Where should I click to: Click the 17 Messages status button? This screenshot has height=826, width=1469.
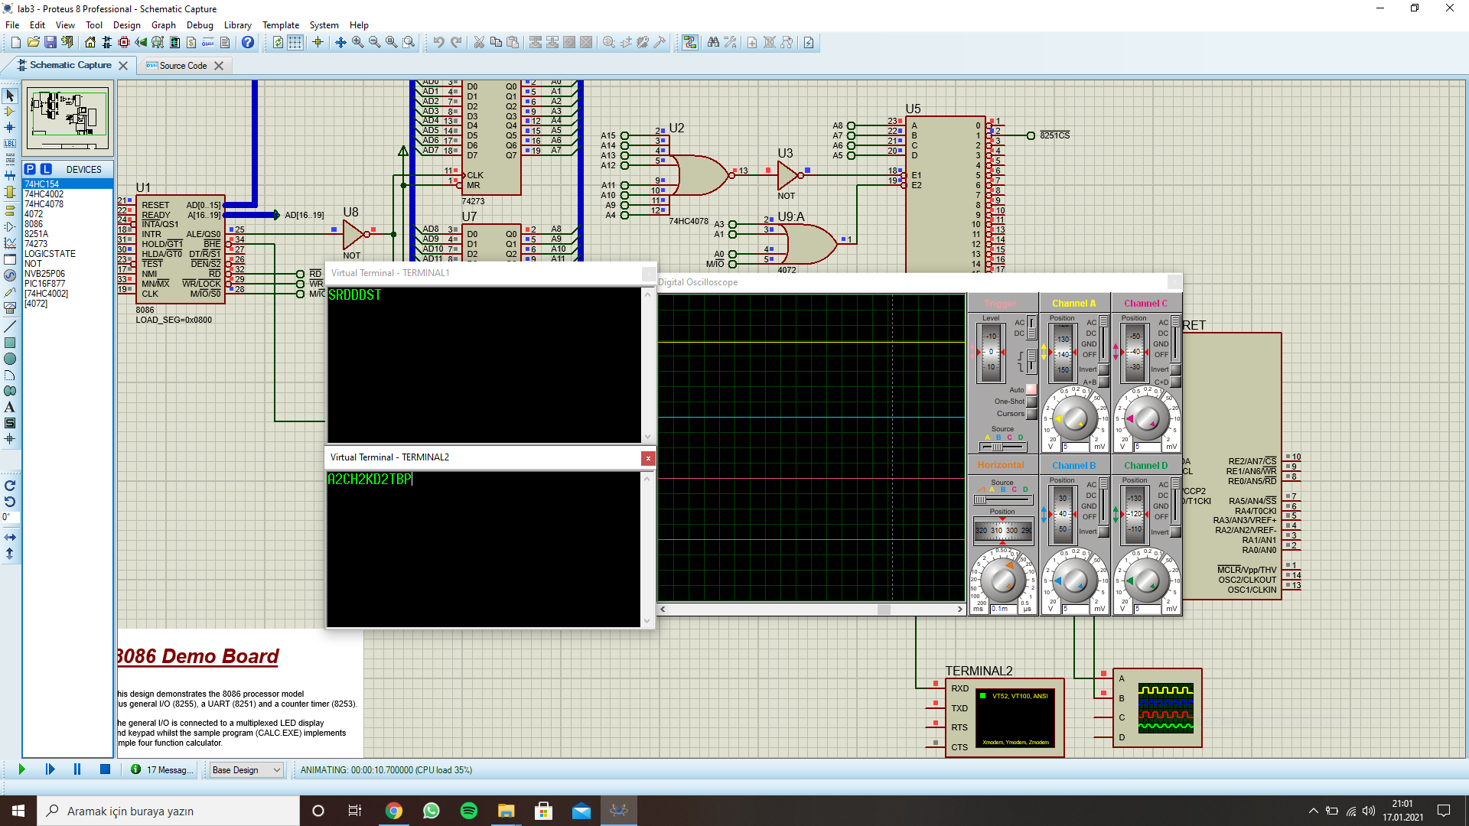pos(162,770)
